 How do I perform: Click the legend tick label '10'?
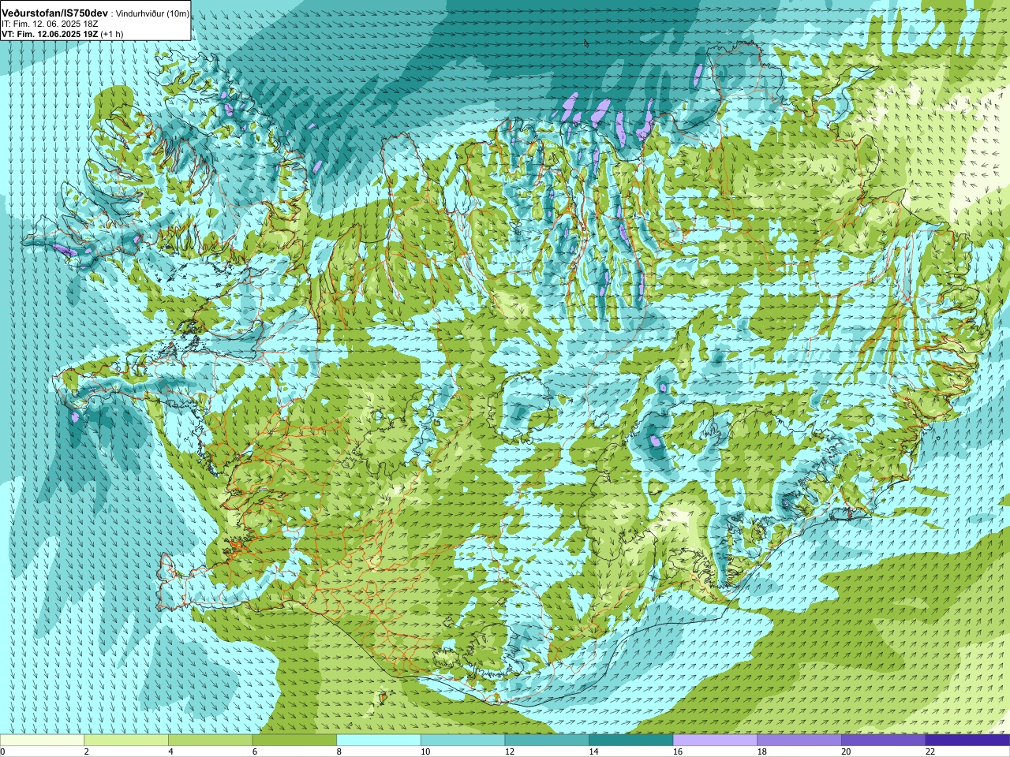click(425, 752)
